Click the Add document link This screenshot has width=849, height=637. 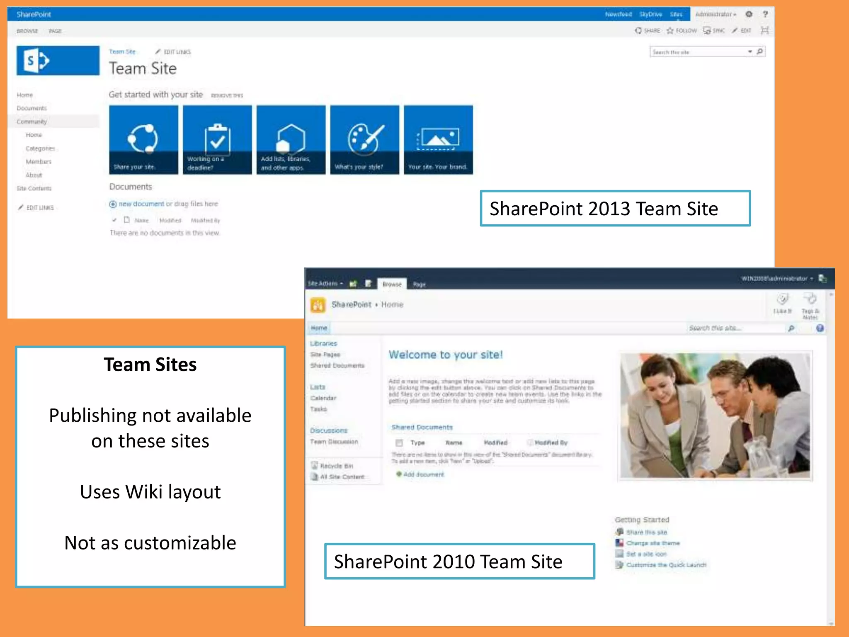[423, 474]
